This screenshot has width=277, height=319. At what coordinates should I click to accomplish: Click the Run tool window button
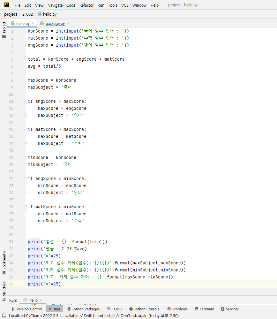(x=55, y=309)
